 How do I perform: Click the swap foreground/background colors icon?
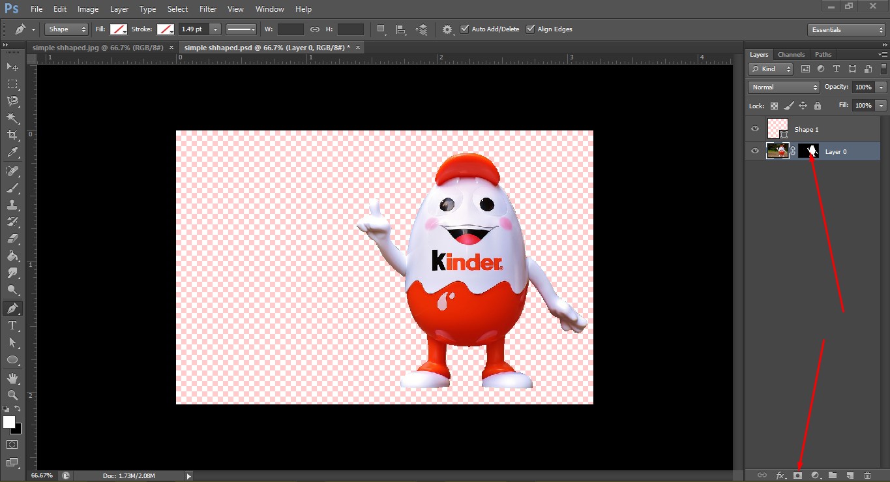pos(18,409)
